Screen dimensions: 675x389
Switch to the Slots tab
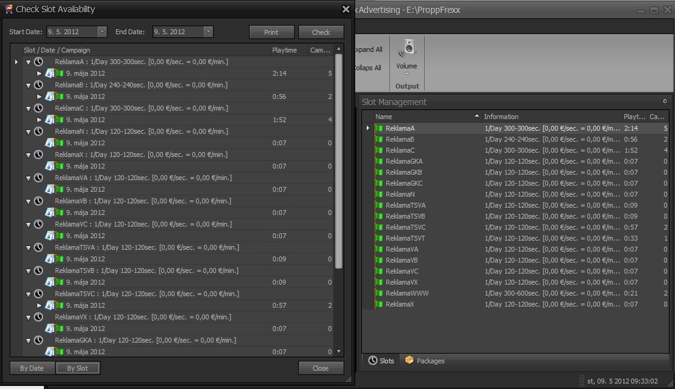pos(381,361)
